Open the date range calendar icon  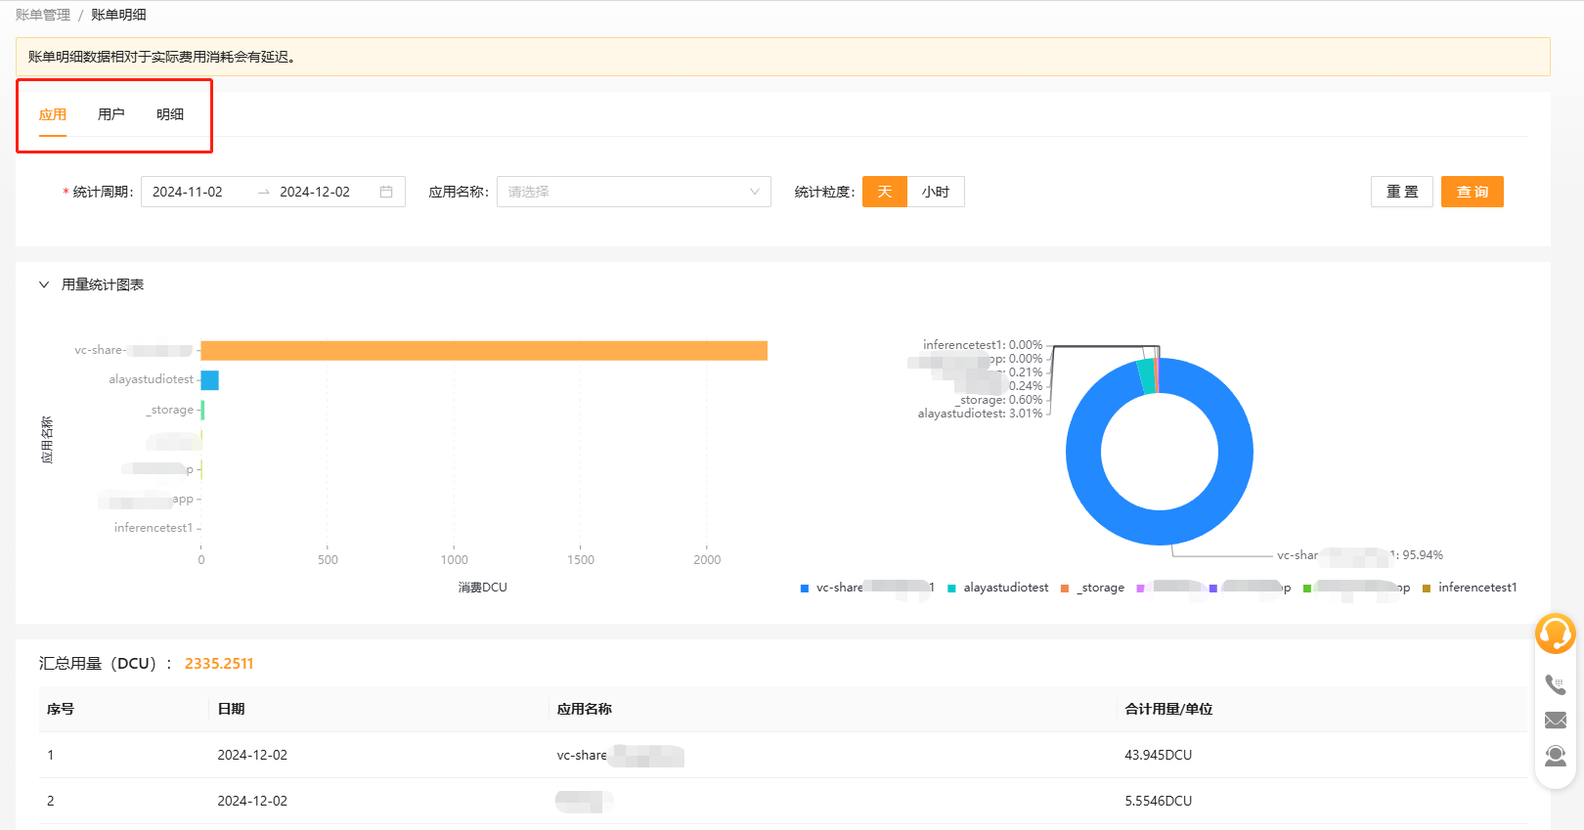coord(386,192)
